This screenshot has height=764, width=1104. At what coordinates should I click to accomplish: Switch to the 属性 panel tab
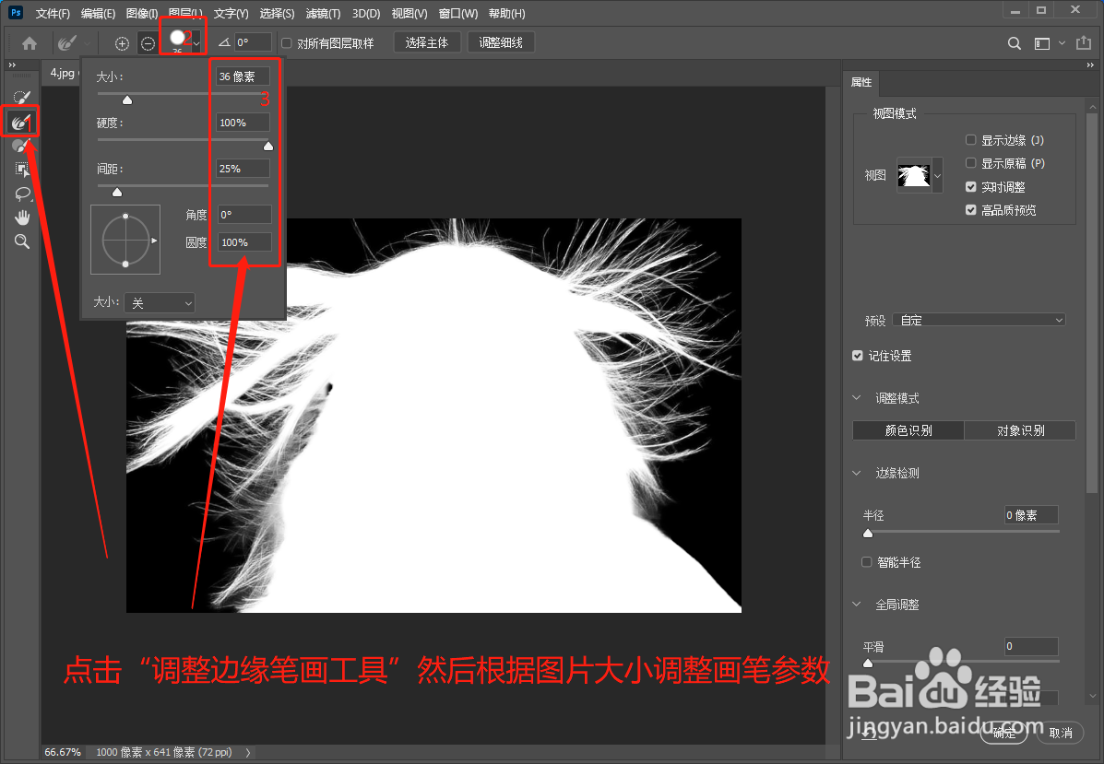point(861,82)
